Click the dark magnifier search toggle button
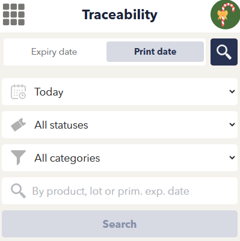240x241 pixels. click(224, 52)
